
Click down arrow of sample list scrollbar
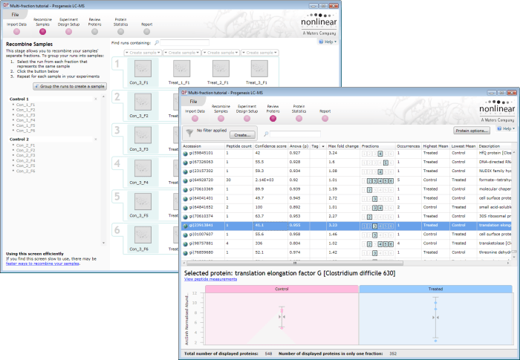(x=103, y=243)
